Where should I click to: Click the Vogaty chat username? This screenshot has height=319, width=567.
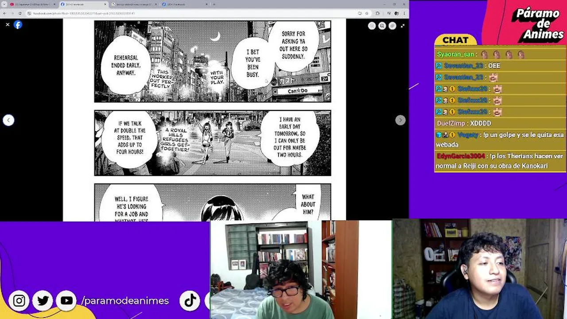click(468, 135)
